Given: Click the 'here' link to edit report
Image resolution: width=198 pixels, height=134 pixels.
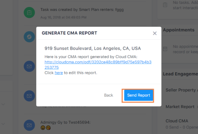Looking at the screenshot, I should [x=59, y=73].
